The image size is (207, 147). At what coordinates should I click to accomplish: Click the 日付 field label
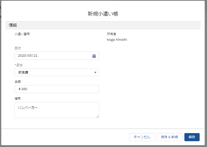(x=18, y=48)
